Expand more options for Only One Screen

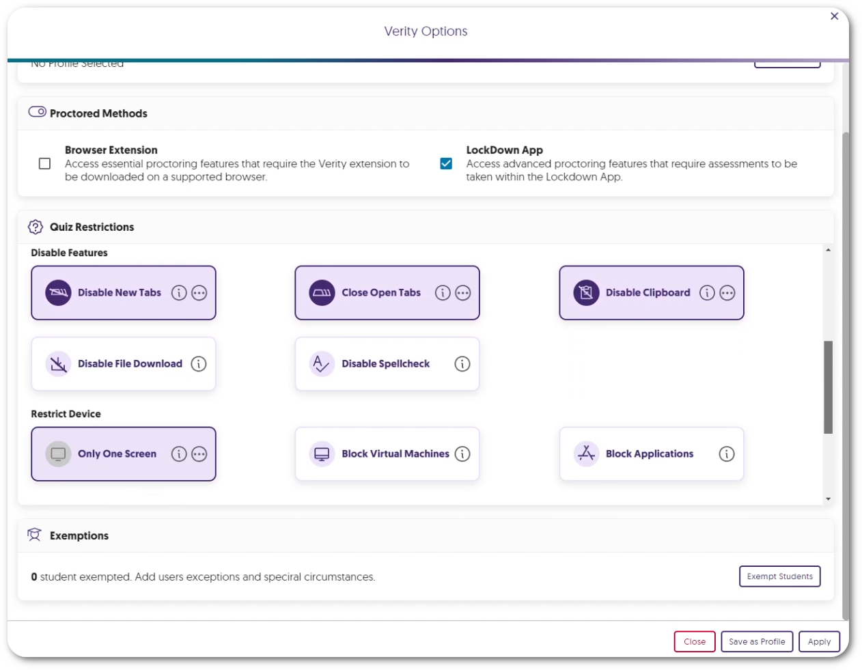click(x=199, y=454)
